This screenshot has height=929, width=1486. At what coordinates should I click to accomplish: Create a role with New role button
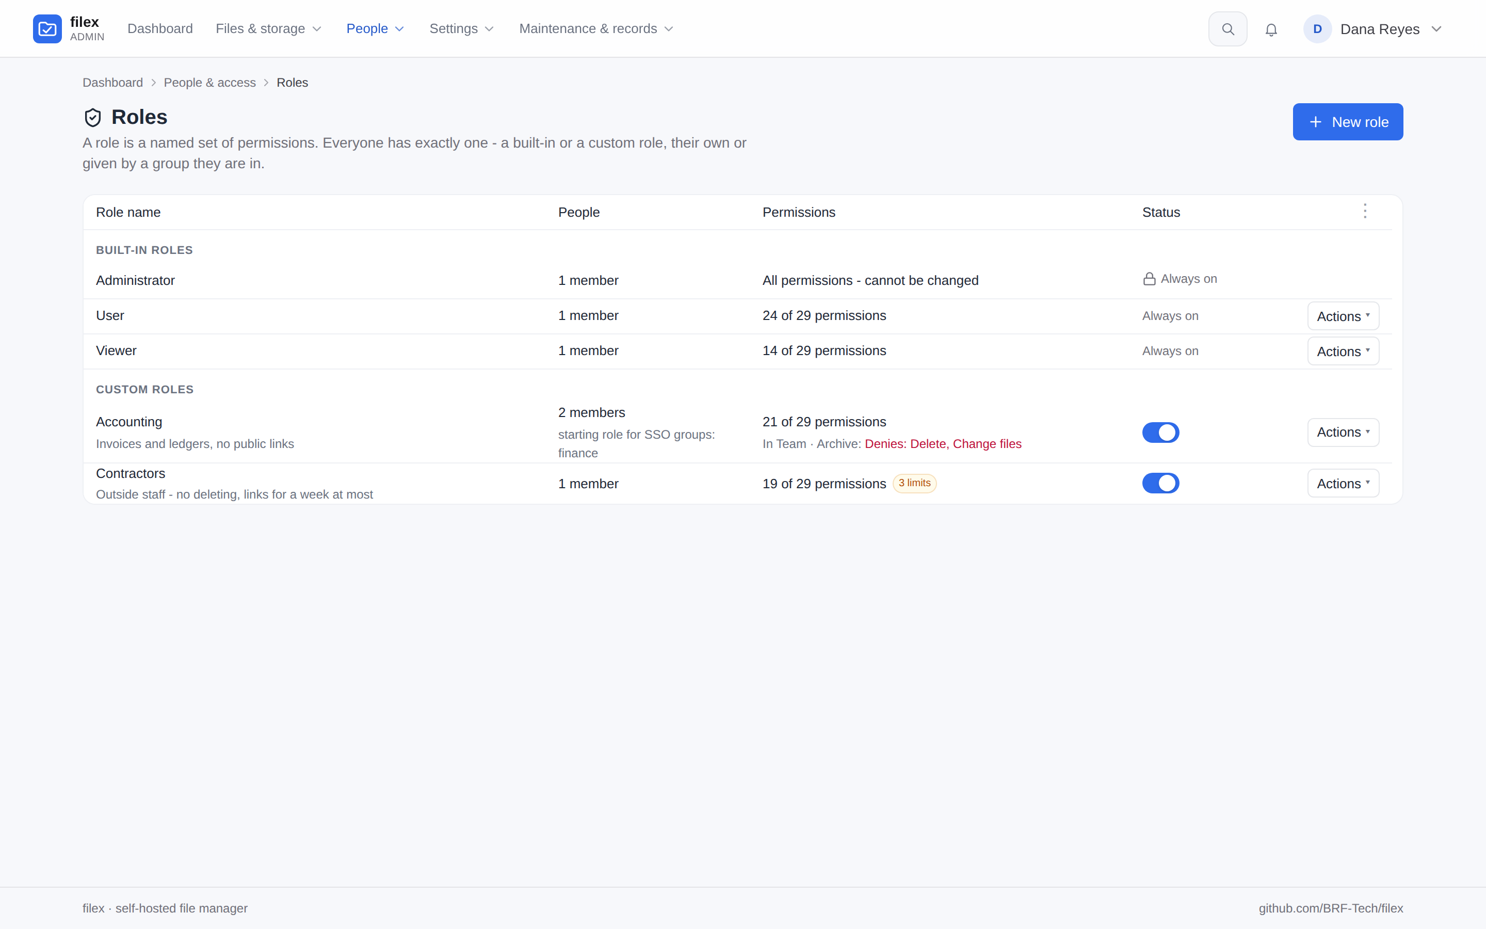(x=1347, y=122)
